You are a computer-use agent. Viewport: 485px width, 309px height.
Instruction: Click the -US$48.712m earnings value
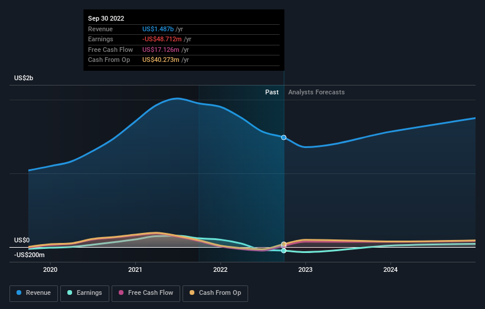coord(162,39)
